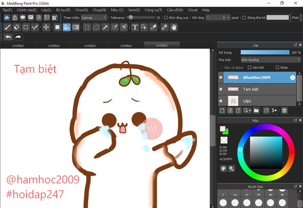Open the Tệp(F) menu
303x208 pixels.
pyautogui.click(x=7, y=10)
